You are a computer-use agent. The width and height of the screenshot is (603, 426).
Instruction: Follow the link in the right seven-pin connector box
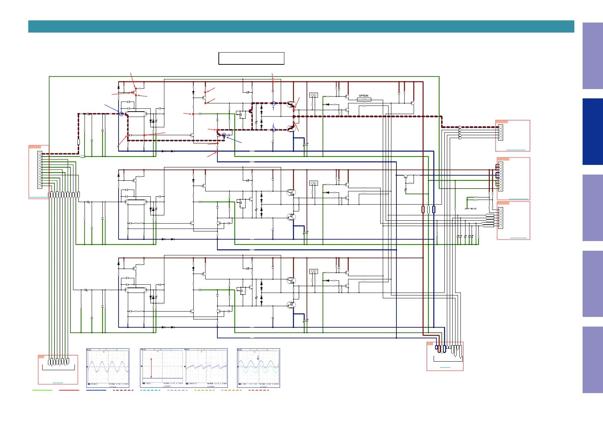[518, 238]
